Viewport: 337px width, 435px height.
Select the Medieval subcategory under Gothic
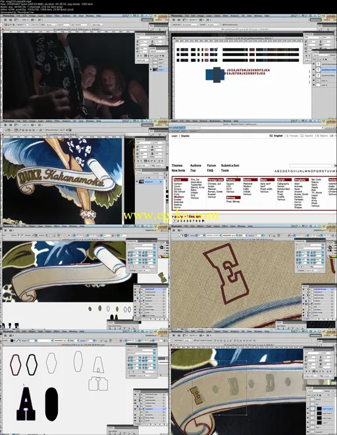[x=247, y=184]
